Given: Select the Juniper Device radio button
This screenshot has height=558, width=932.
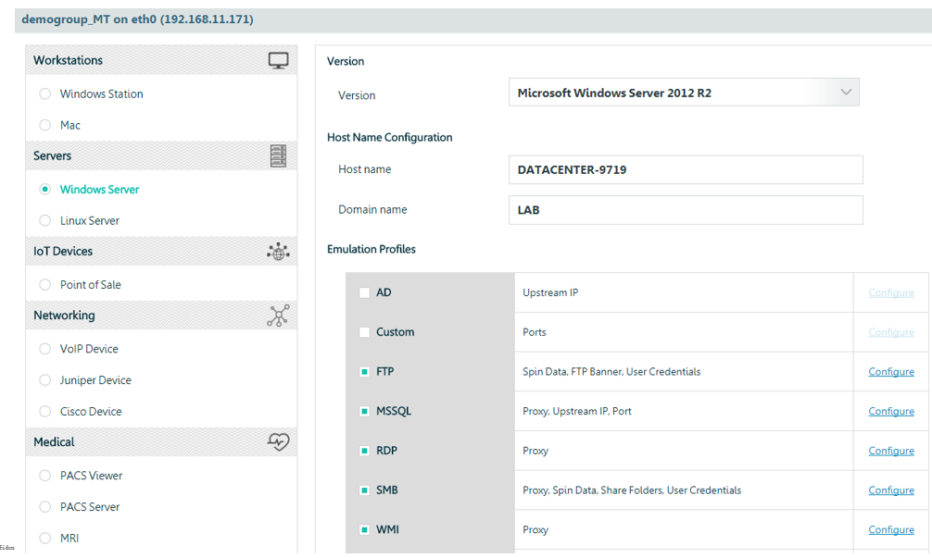Looking at the screenshot, I should pos(44,380).
